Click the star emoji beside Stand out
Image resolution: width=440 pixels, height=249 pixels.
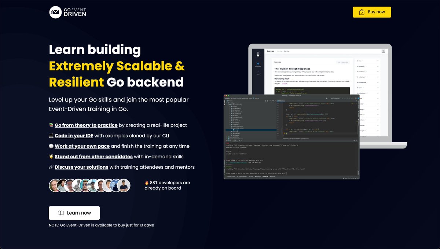click(x=51, y=157)
